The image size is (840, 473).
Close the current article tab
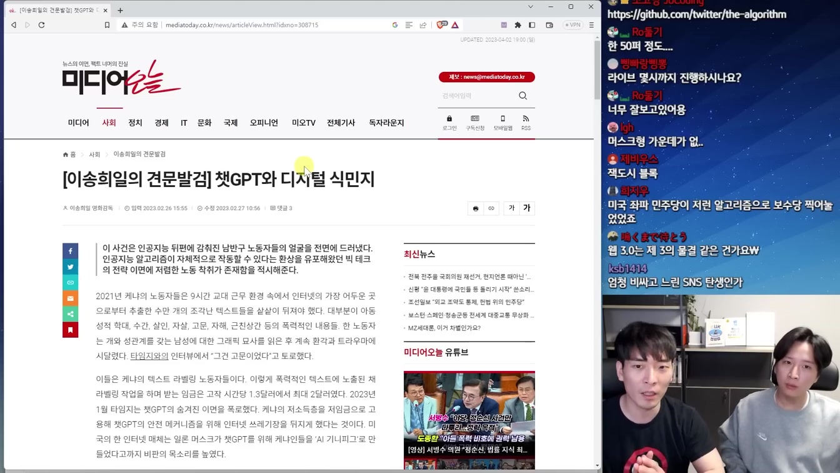coord(106,10)
